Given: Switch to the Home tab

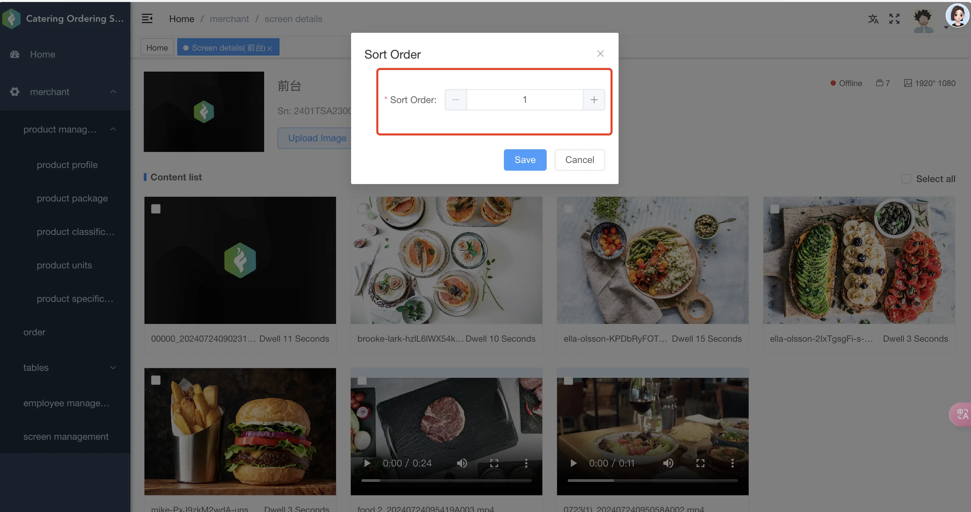Looking at the screenshot, I should 157,48.
